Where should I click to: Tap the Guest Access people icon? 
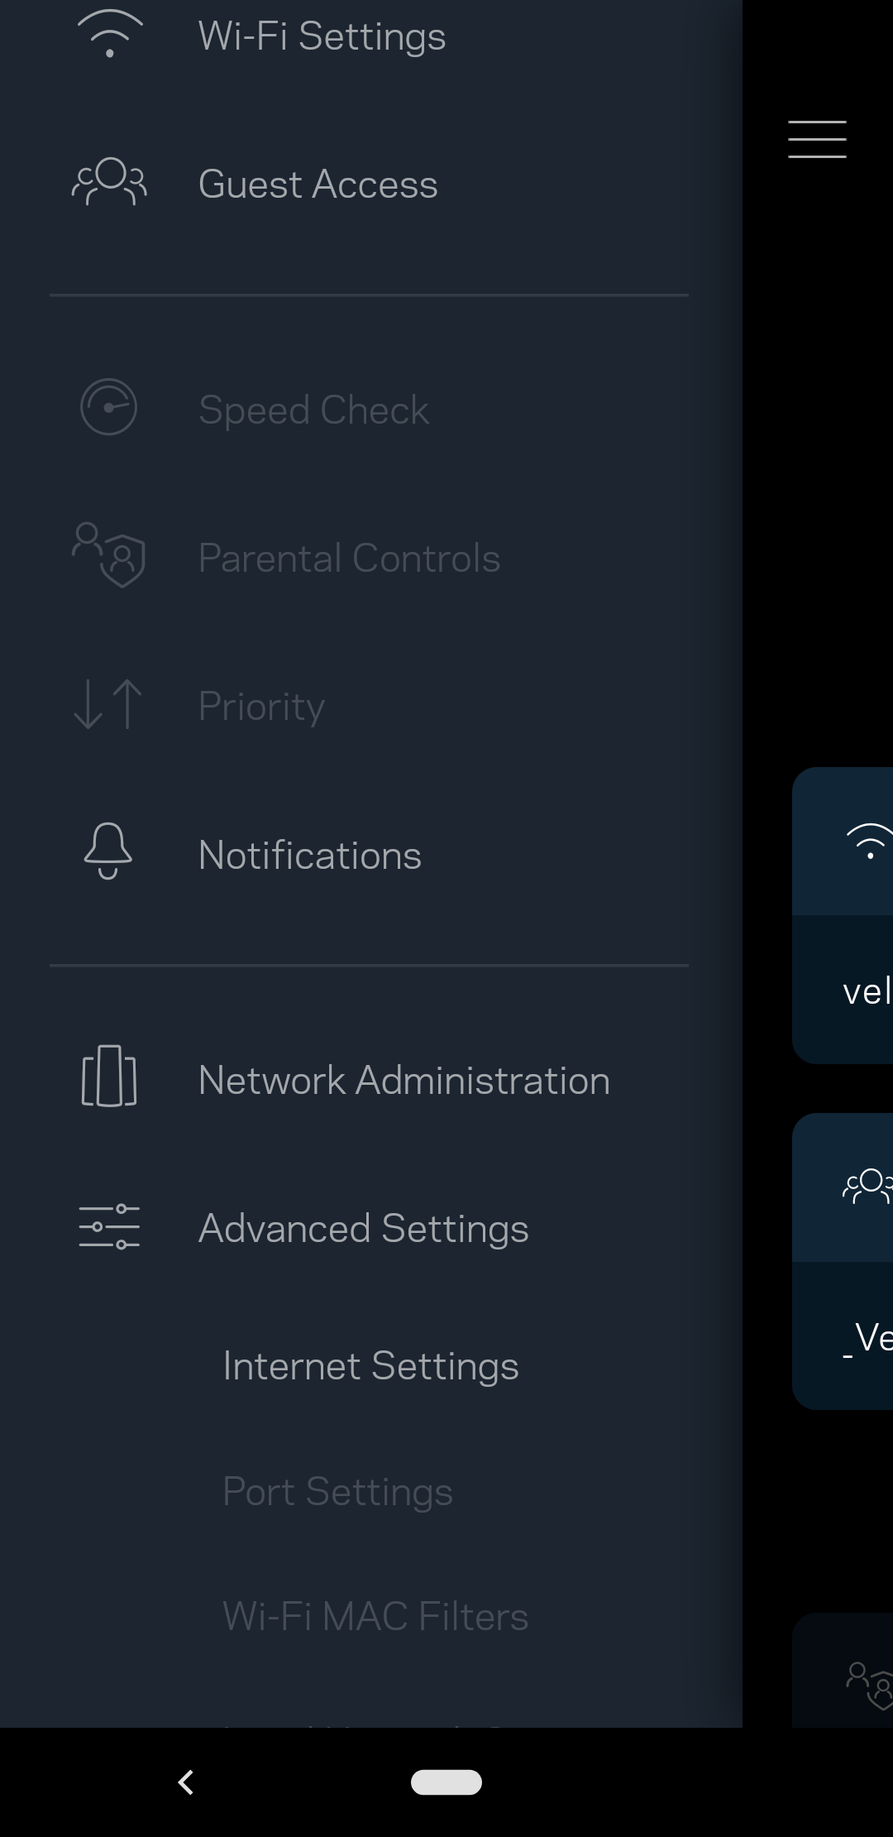pos(109,182)
